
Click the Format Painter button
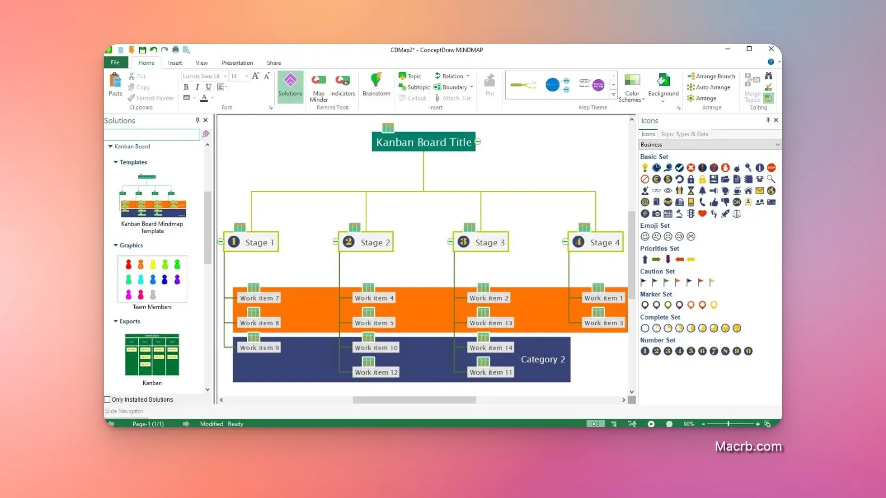pyautogui.click(x=151, y=98)
